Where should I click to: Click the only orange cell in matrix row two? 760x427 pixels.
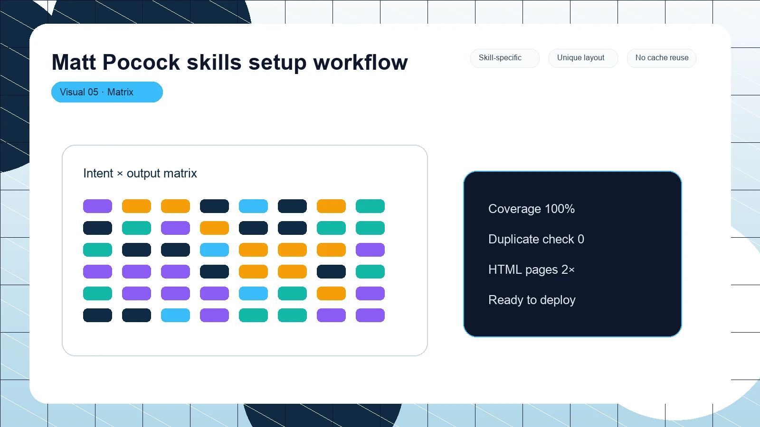(214, 228)
